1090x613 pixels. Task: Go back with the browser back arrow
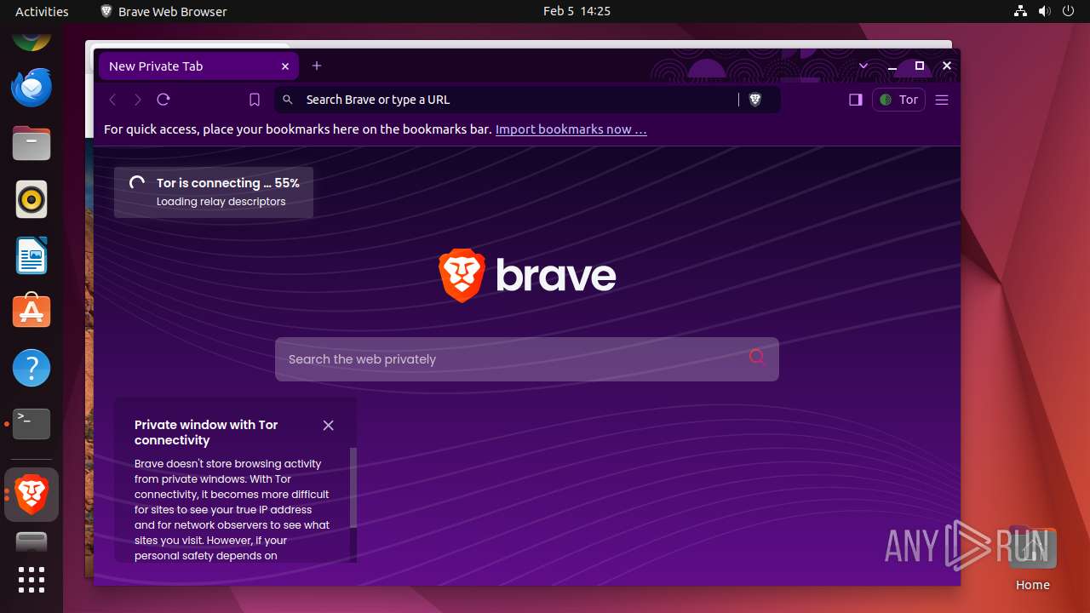(x=112, y=100)
